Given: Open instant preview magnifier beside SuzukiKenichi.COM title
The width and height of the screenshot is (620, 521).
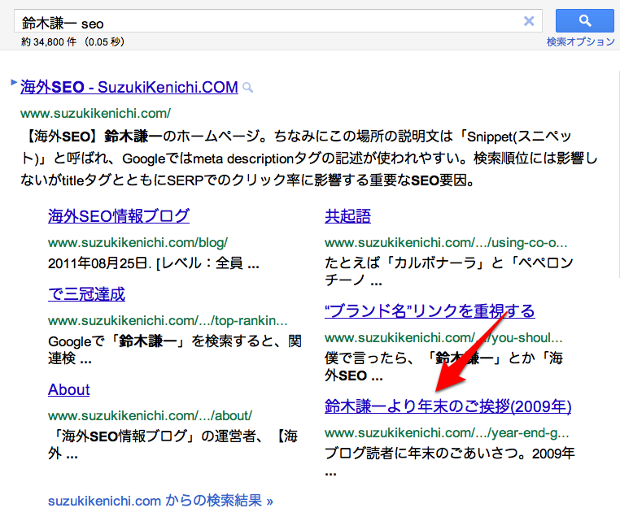Looking at the screenshot, I should tap(248, 87).
